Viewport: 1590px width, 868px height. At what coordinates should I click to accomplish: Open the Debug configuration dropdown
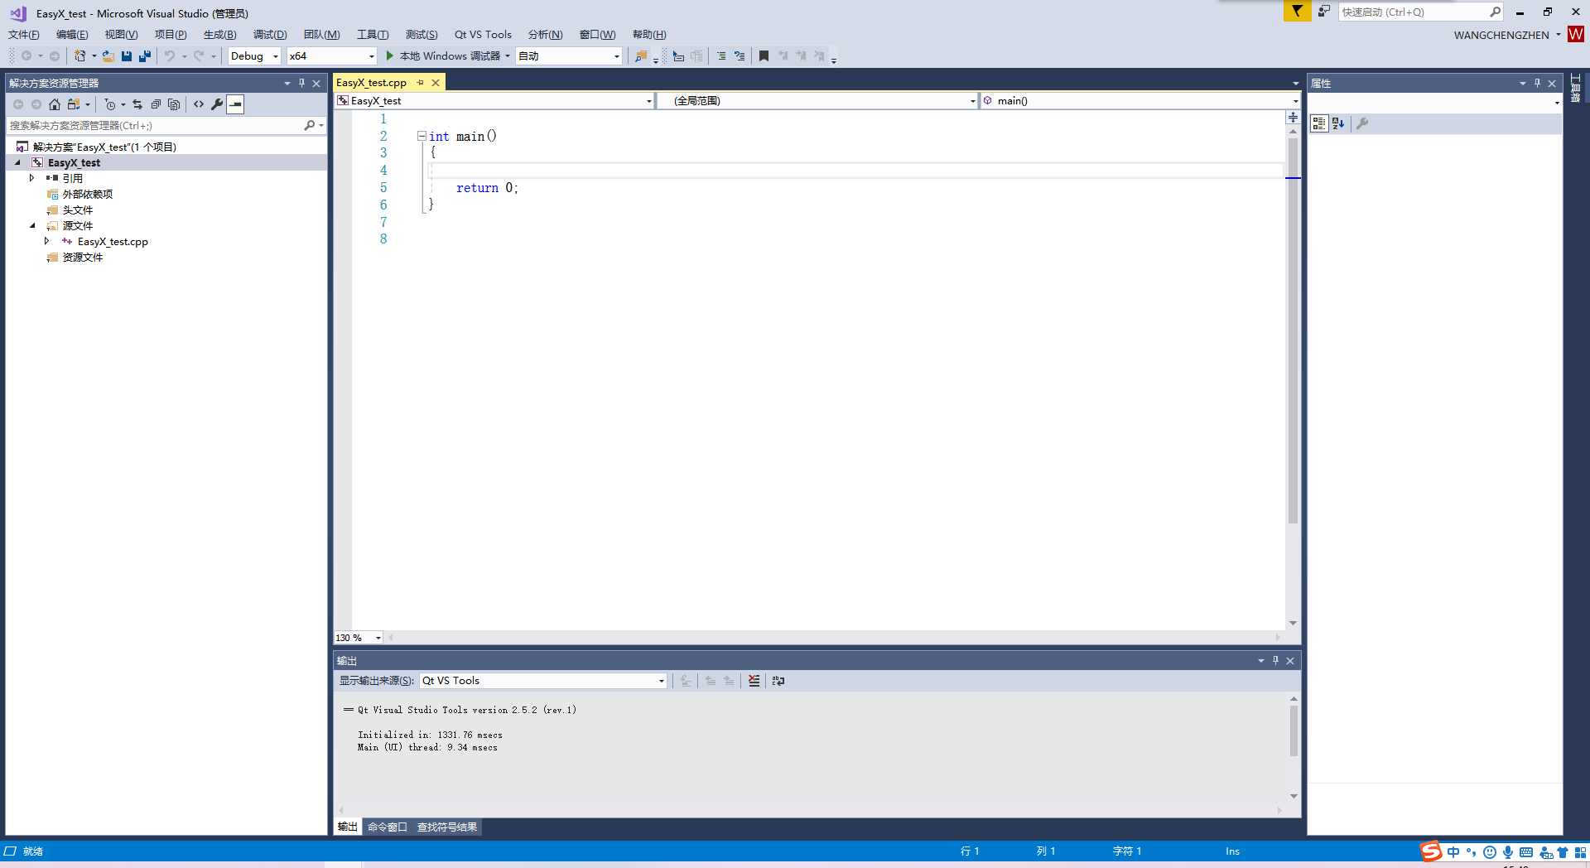[276, 56]
